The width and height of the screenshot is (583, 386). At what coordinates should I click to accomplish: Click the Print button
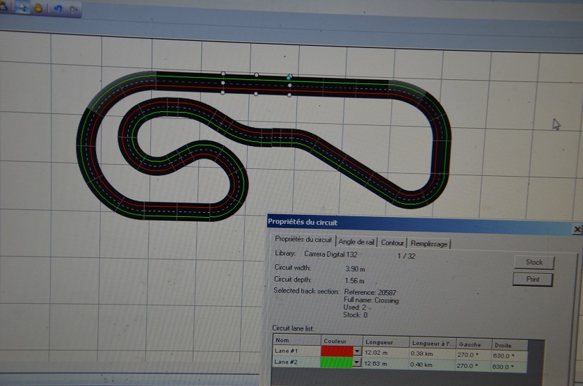point(533,280)
